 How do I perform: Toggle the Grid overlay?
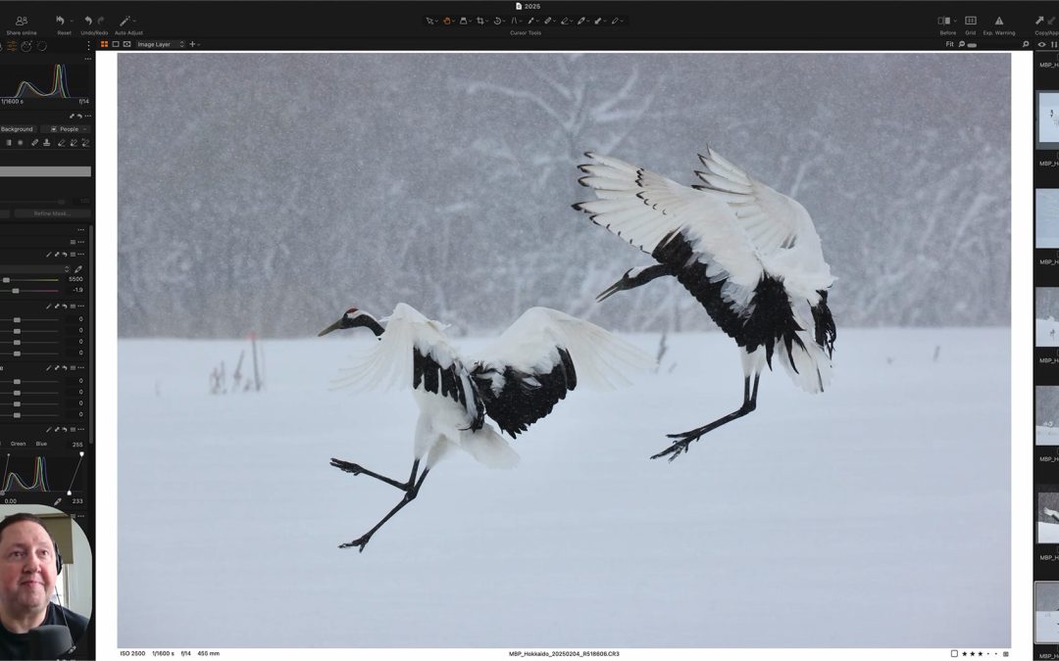click(970, 21)
